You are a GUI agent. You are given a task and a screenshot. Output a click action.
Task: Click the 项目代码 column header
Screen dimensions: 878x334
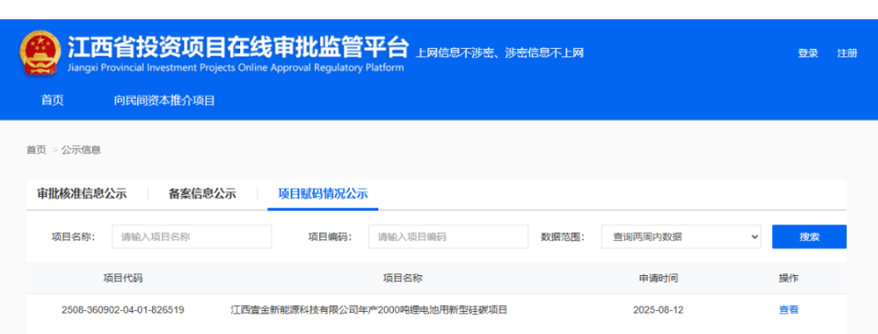pyautogui.click(x=122, y=278)
